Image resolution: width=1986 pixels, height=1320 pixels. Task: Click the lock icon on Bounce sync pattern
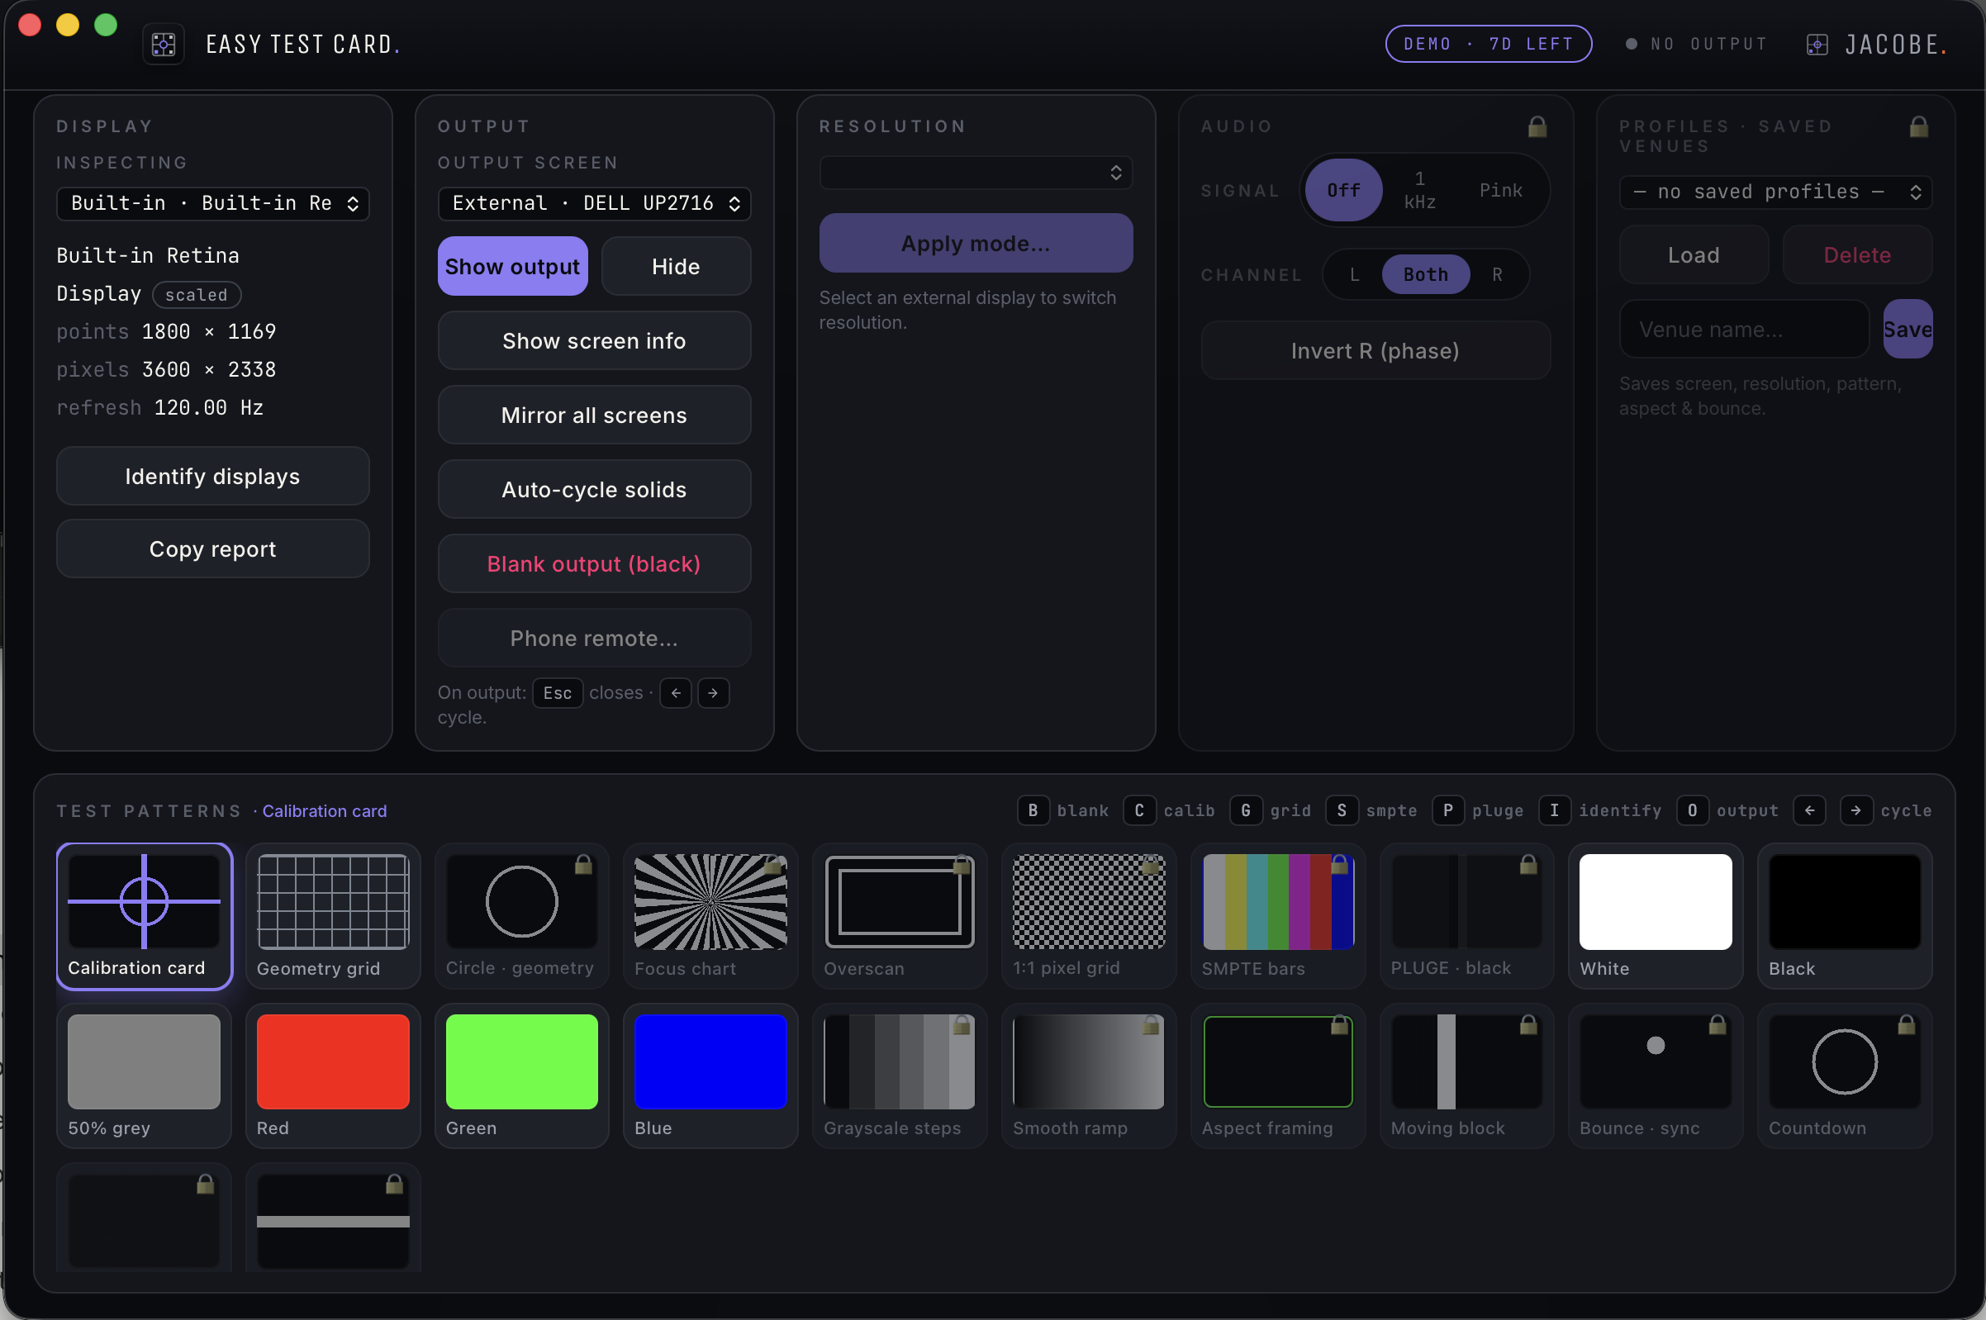point(1718,1024)
